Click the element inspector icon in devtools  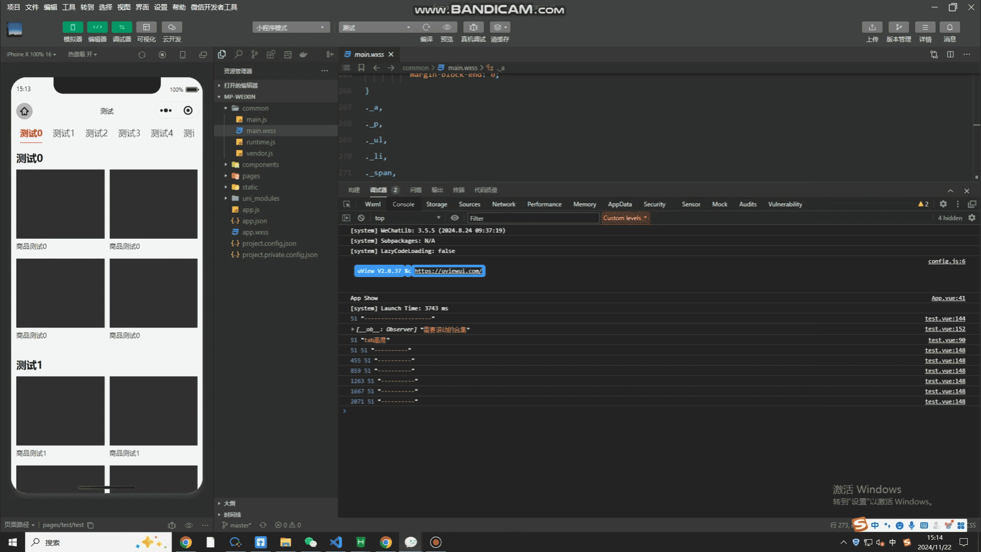(346, 204)
